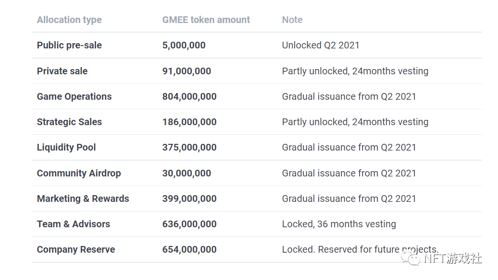Click the Unlocked Q2 2021 note

tap(321, 46)
